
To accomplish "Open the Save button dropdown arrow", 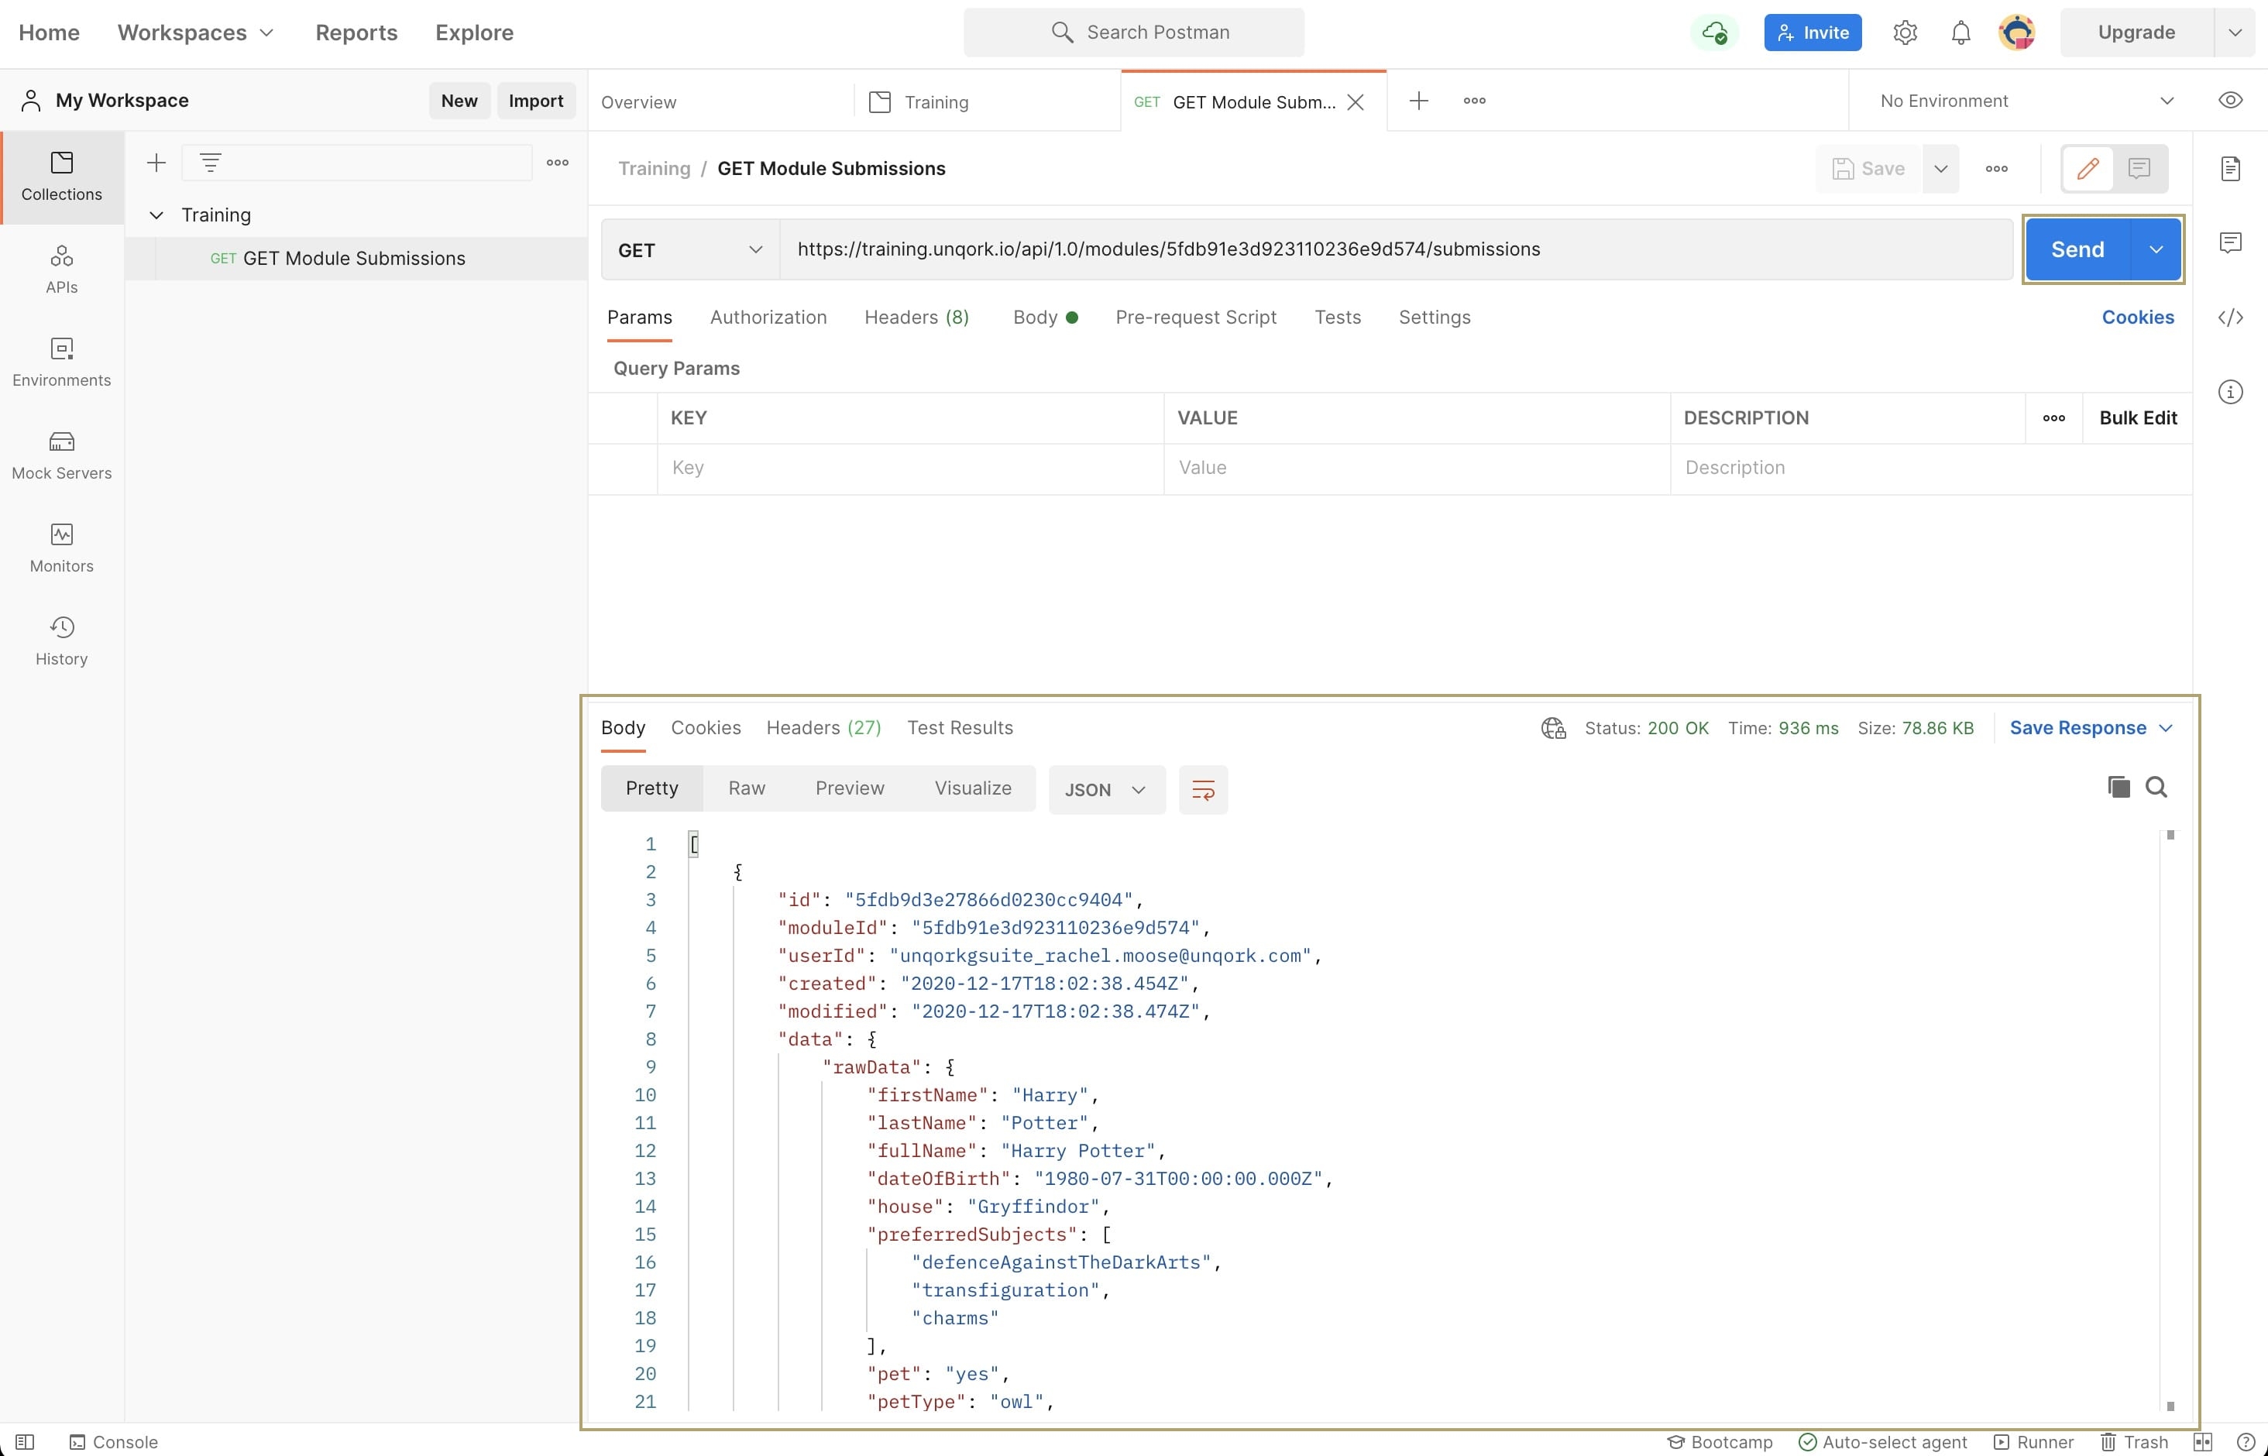I will coord(1941,168).
